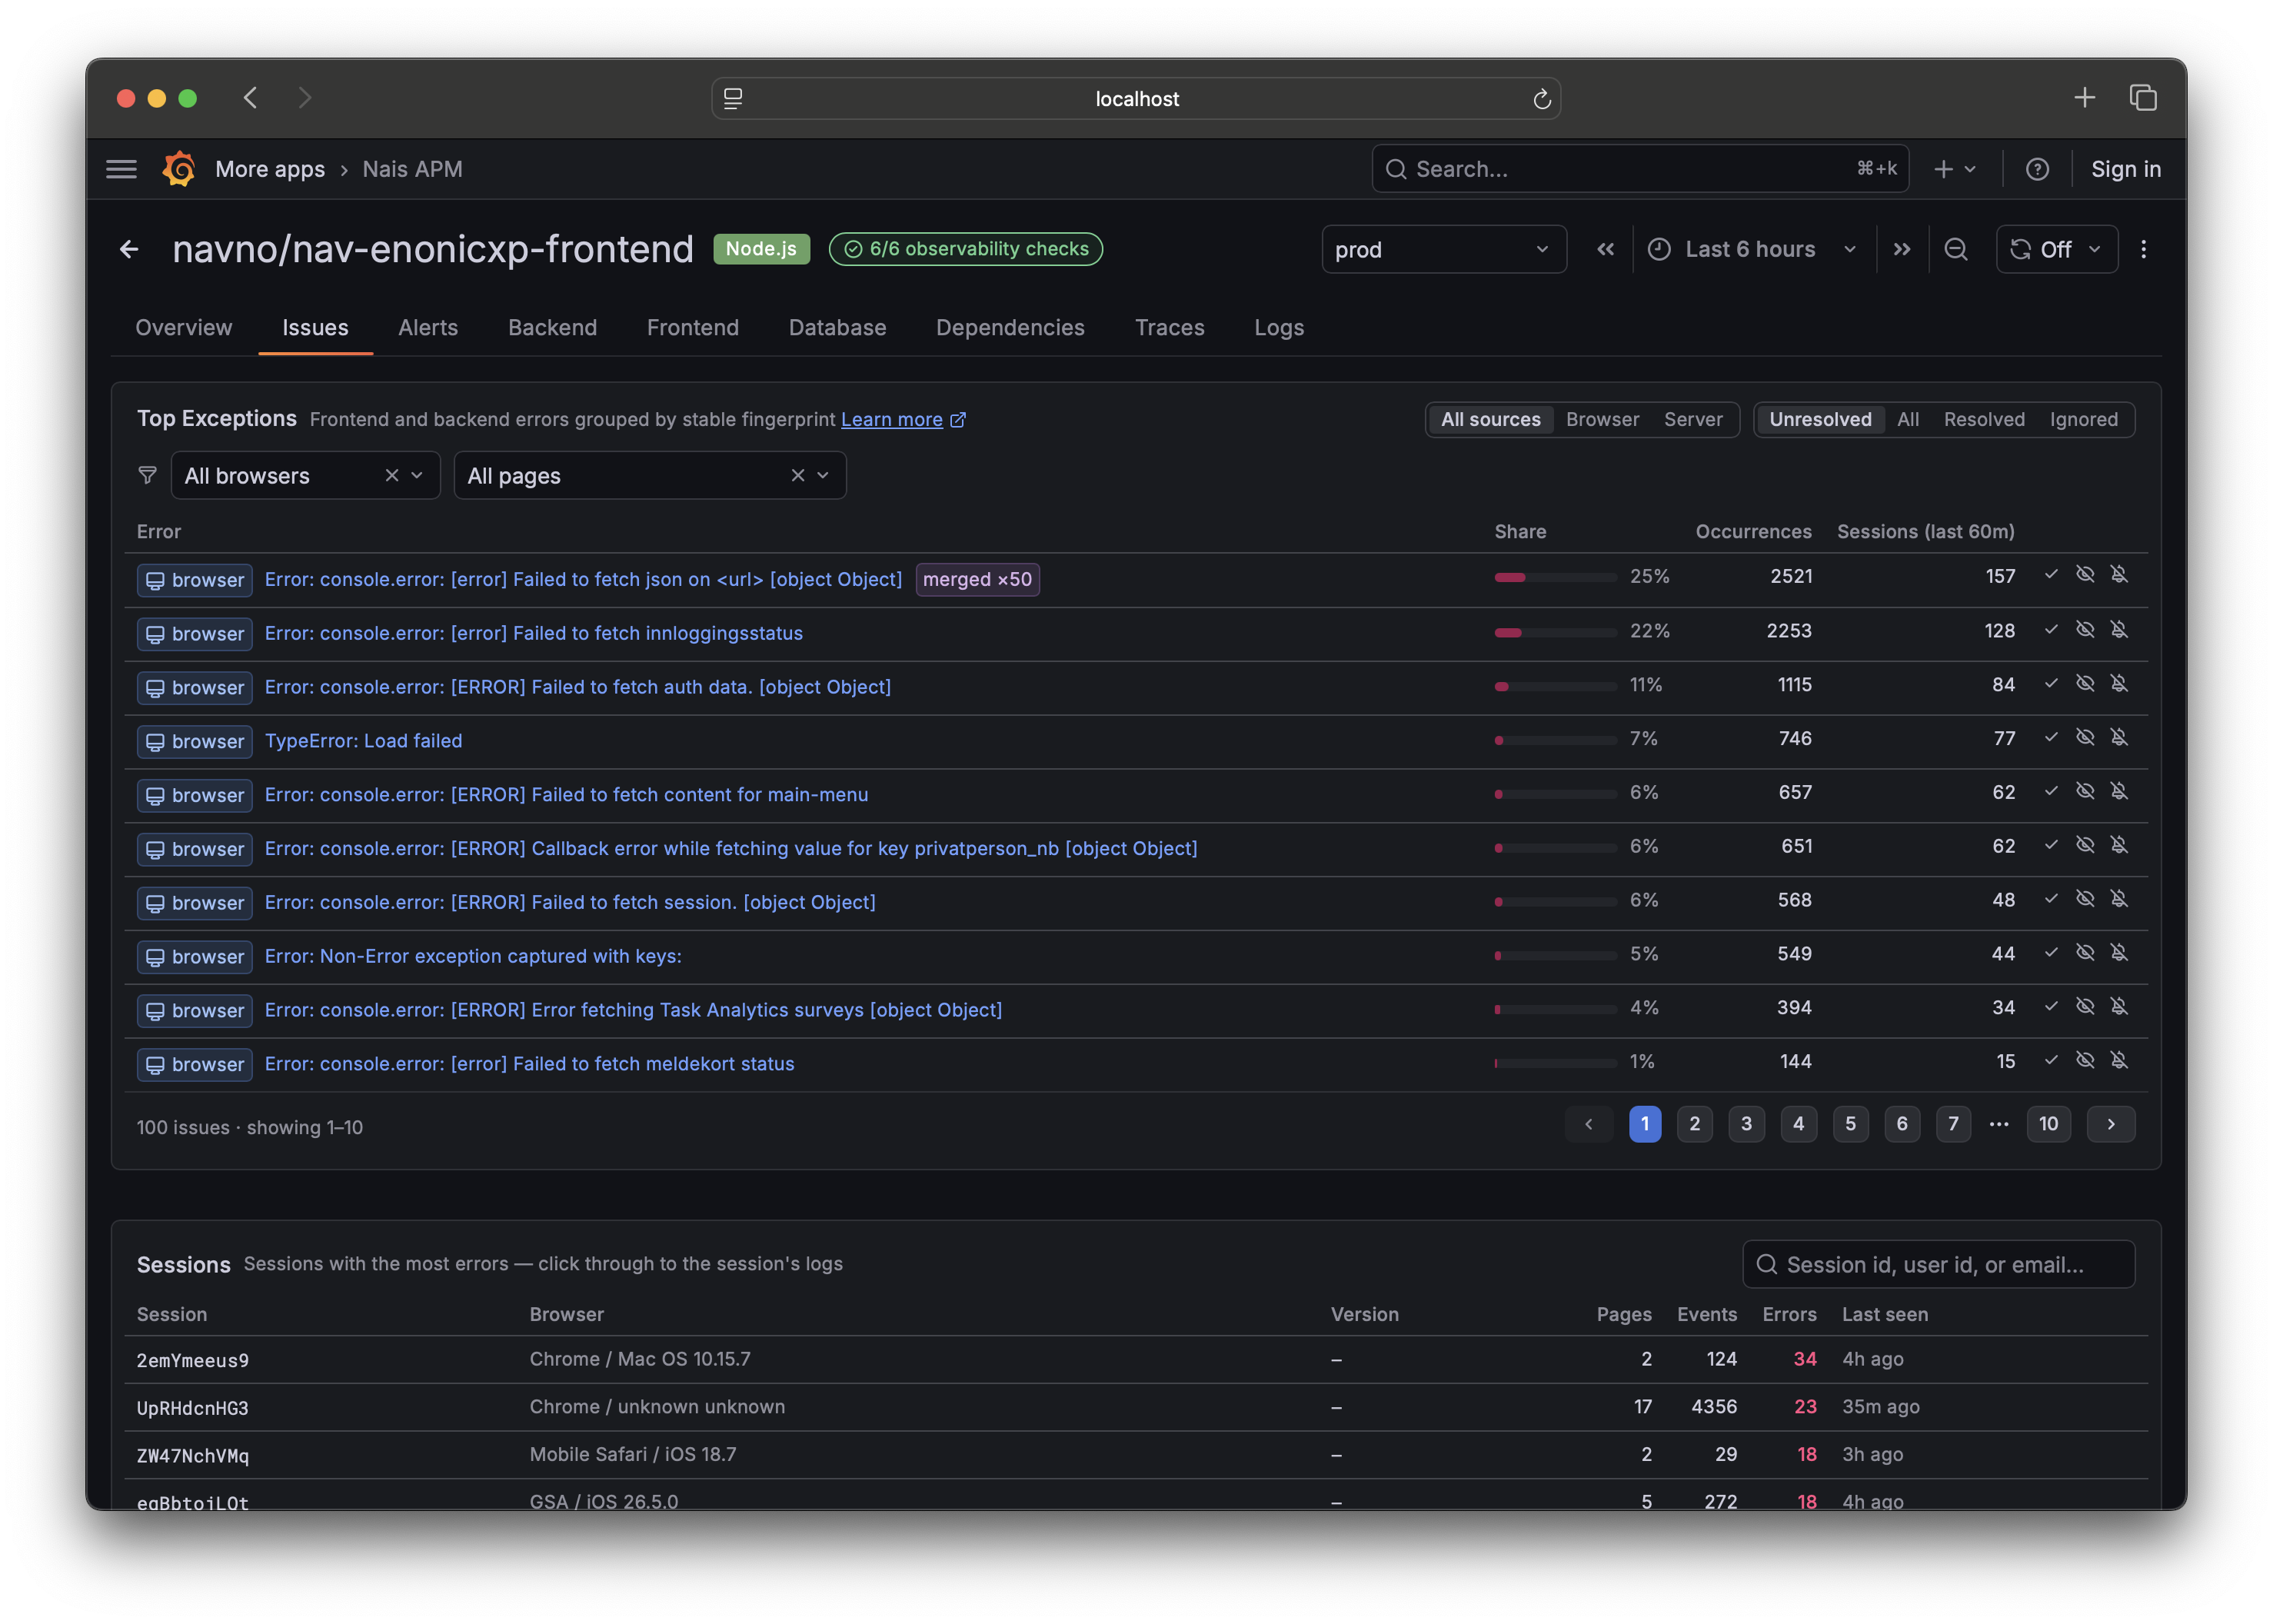2273x1624 pixels.
Task: Clear the All pages filter with X
Action: point(797,476)
